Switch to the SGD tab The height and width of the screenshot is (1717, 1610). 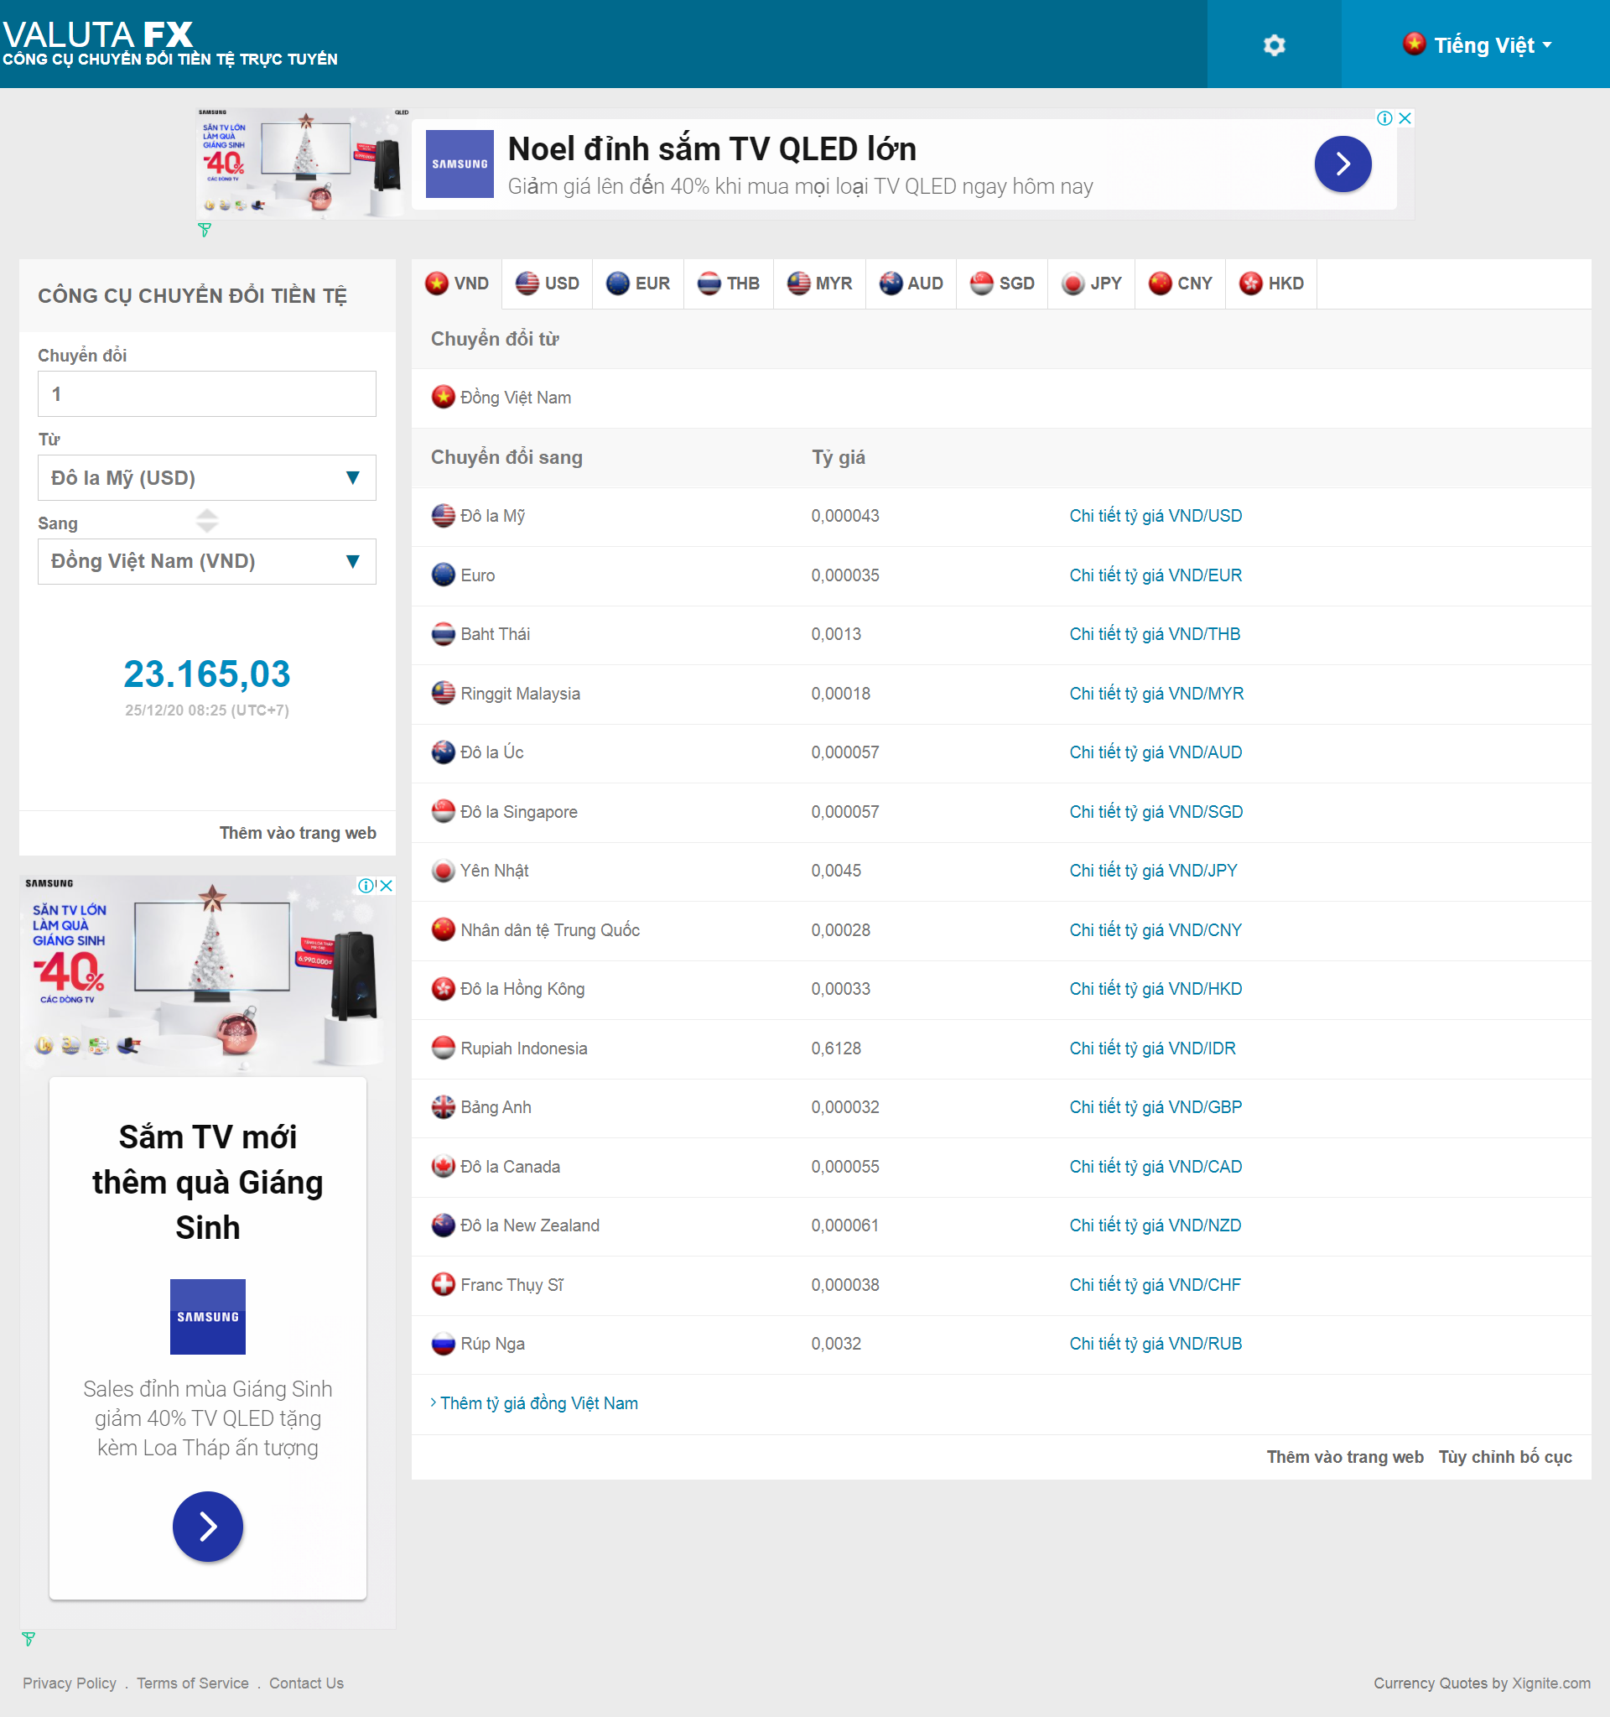[x=1001, y=283]
